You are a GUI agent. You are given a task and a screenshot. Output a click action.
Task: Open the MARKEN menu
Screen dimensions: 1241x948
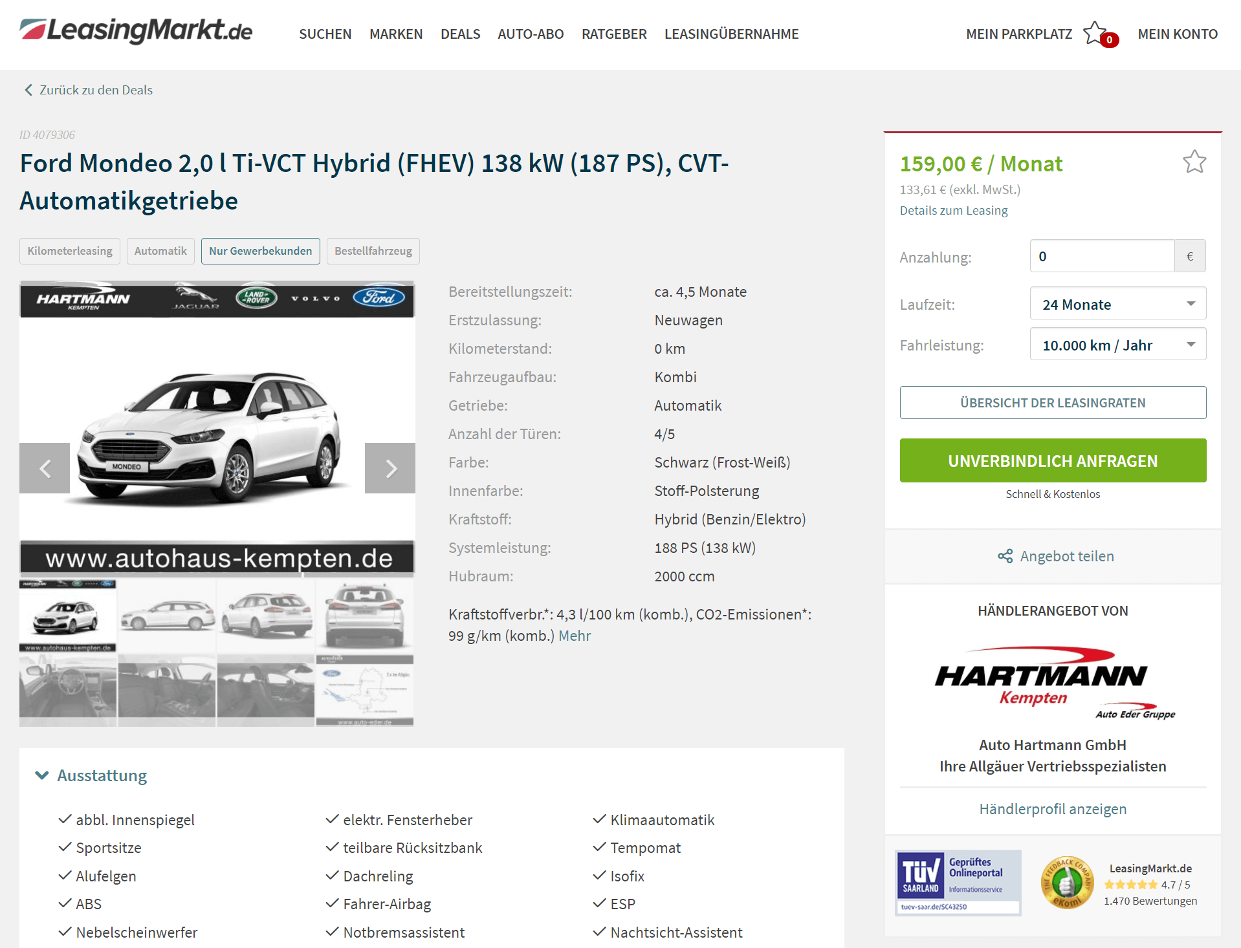click(x=396, y=34)
